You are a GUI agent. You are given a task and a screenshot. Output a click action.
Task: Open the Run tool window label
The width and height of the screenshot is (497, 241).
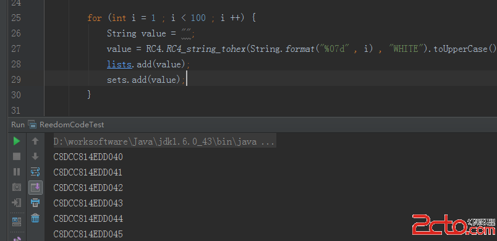pyautogui.click(x=18, y=125)
